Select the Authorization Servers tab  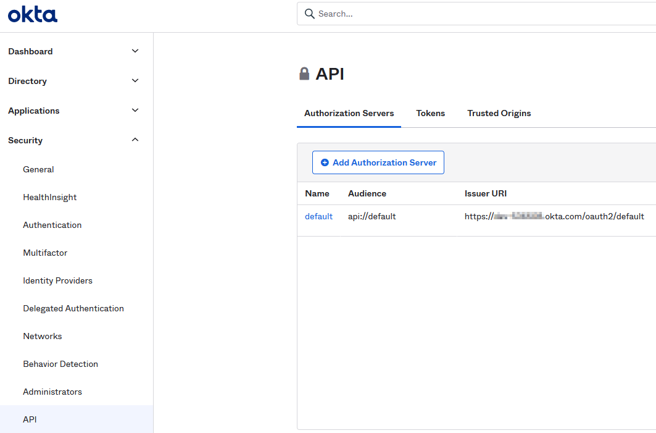(349, 113)
